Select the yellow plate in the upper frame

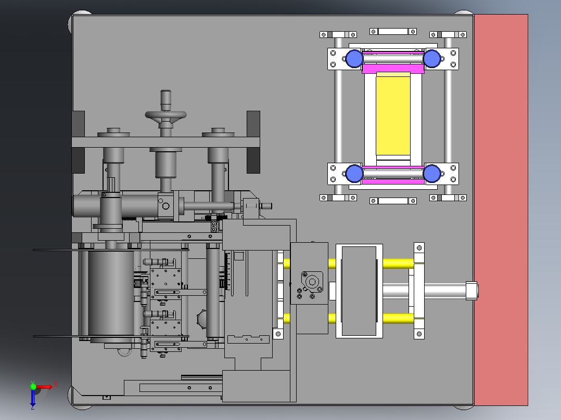[393, 116]
